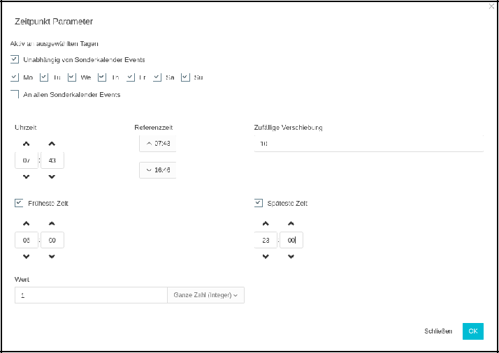
Task: Increase the Uhrzeit hour with up arrow
Action: [x=27, y=144]
